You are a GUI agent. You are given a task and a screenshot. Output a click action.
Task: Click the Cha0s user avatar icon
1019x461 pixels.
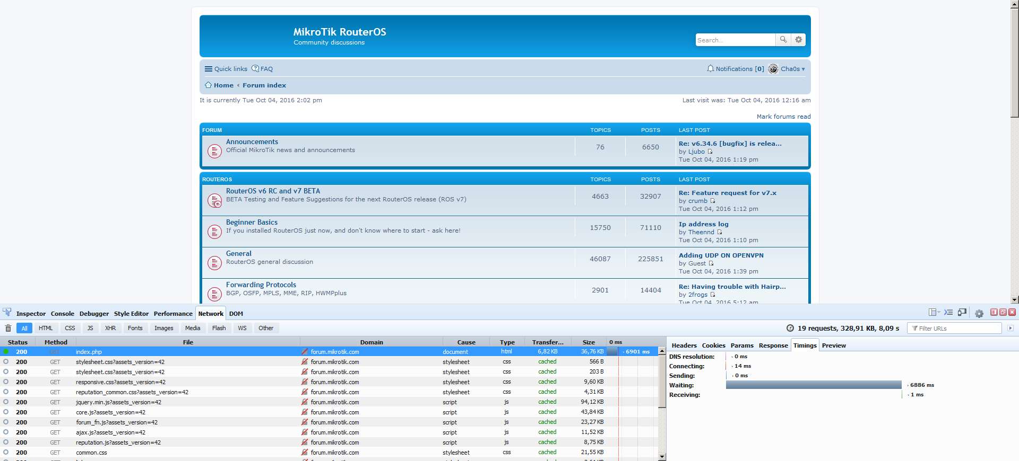pyautogui.click(x=773, y=69)
